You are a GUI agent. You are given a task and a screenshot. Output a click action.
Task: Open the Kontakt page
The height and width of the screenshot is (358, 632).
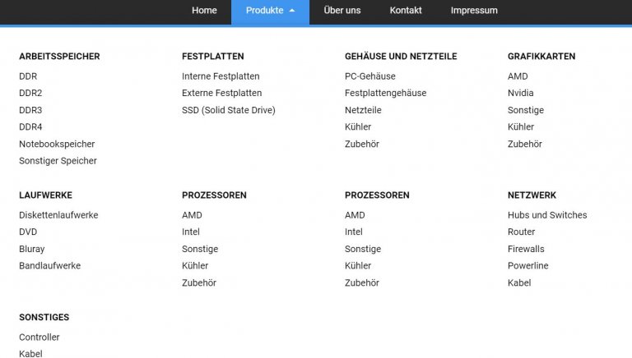point(406,11)
